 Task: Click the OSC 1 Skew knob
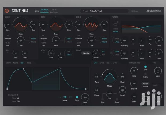tap(33, 25)
